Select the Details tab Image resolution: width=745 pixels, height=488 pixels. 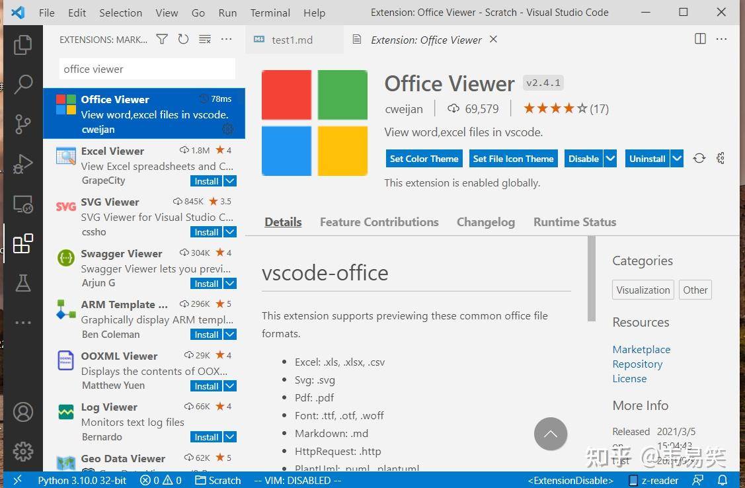pyautogui.click(x=283, y=222)
